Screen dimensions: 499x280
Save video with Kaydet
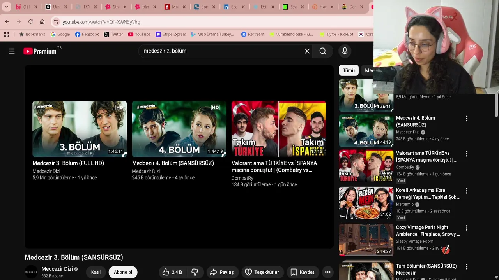pos(303,272)
